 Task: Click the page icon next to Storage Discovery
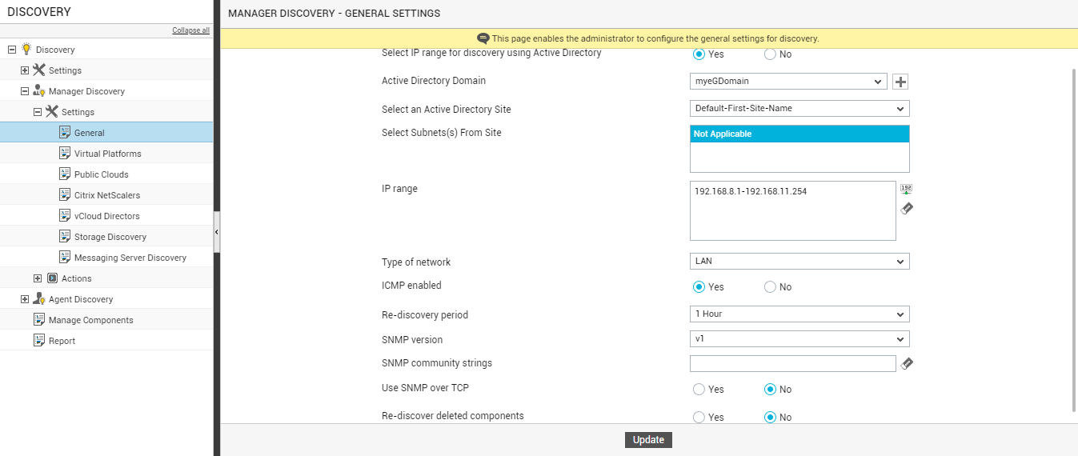[65, 236]
